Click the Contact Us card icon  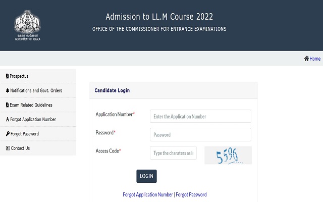click(x=7, y=148)
